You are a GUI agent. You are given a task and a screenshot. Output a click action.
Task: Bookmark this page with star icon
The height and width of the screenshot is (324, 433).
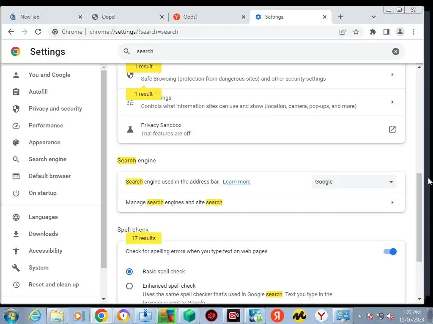356,32
